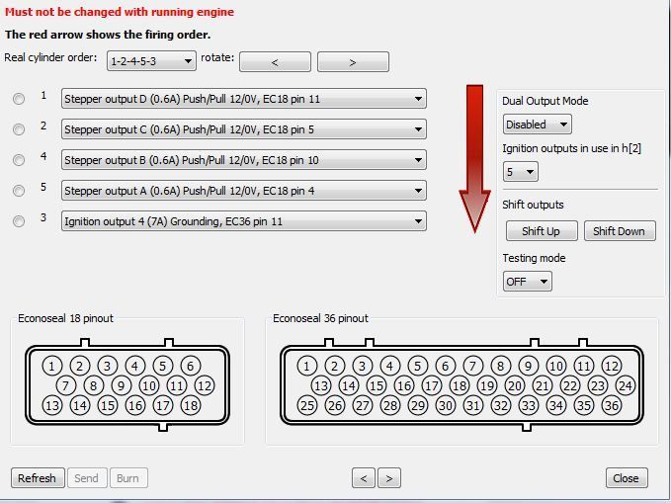Open the Real cylinder order dropdown

tap(151, 61)
